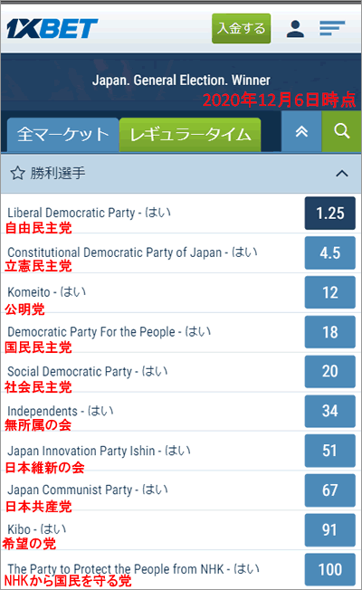Select Constitutional Democratic Party odds 4.5
Image resolution: width=362 pixels, height=590 pixels.
329,252
